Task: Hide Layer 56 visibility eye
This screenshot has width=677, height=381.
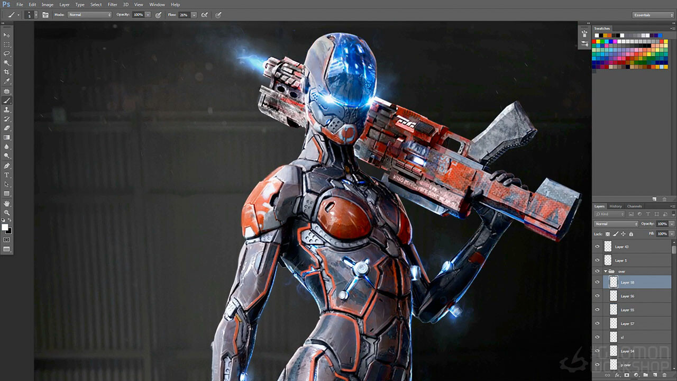Action: tap(598, 296)
